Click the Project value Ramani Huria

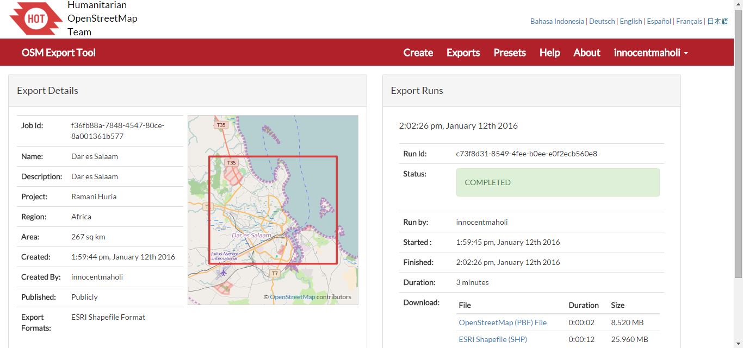94,197
